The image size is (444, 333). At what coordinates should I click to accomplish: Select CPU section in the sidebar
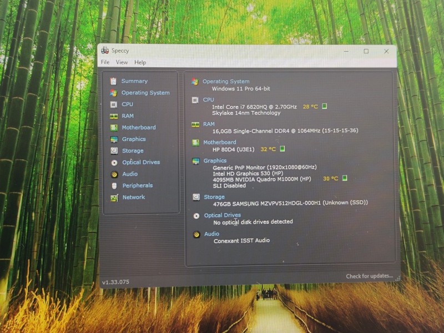pos(128,104)
